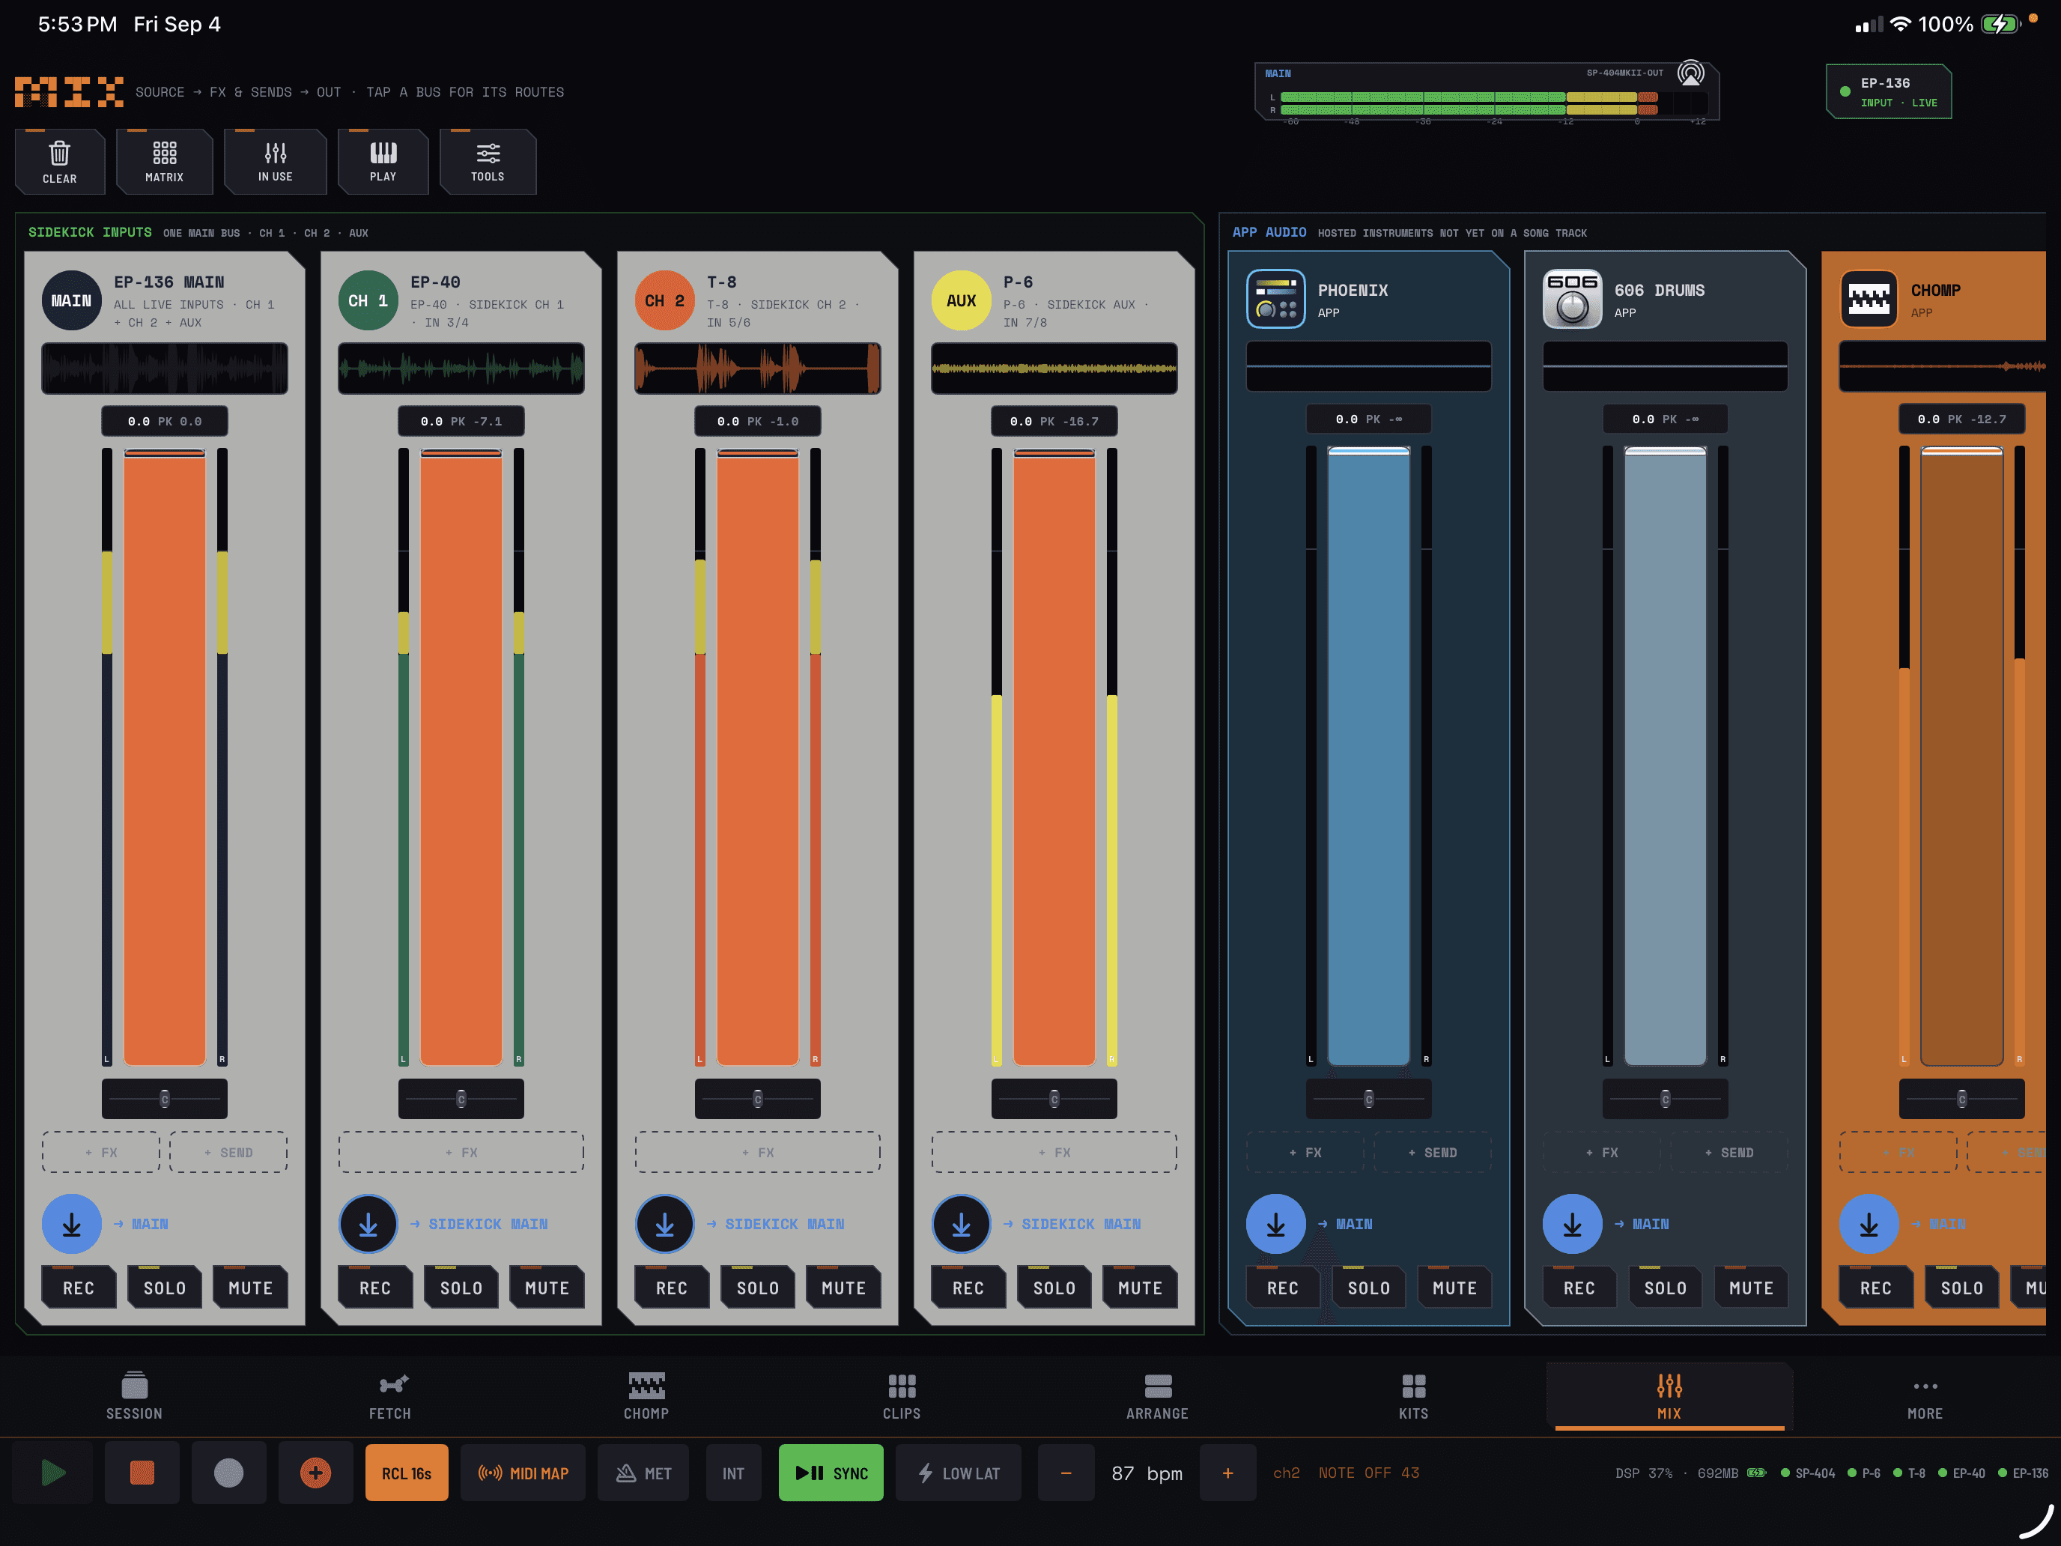This screenshot has width=2061, height=1546.
Task: Open Sidekick Main route on T-8 strip
Action: pos(775,1224)
